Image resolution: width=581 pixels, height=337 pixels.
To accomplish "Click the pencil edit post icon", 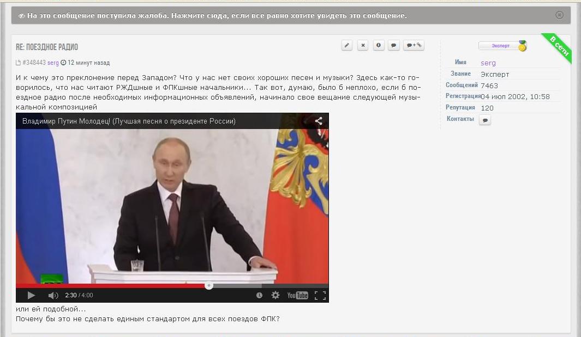I will (x=347, y=46).
